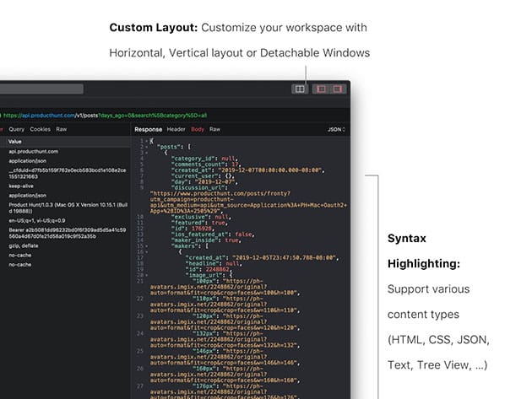This screenshot has width=532, height=399.
Task: Click the Value column header
Action: point(15,141)
